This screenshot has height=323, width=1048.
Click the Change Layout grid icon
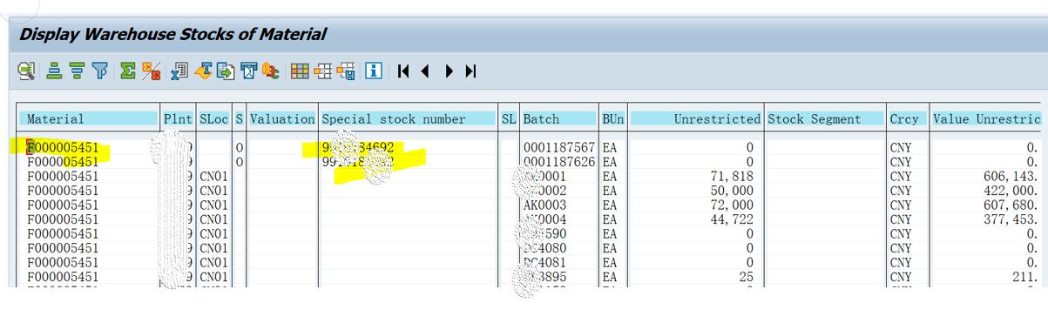300,71
